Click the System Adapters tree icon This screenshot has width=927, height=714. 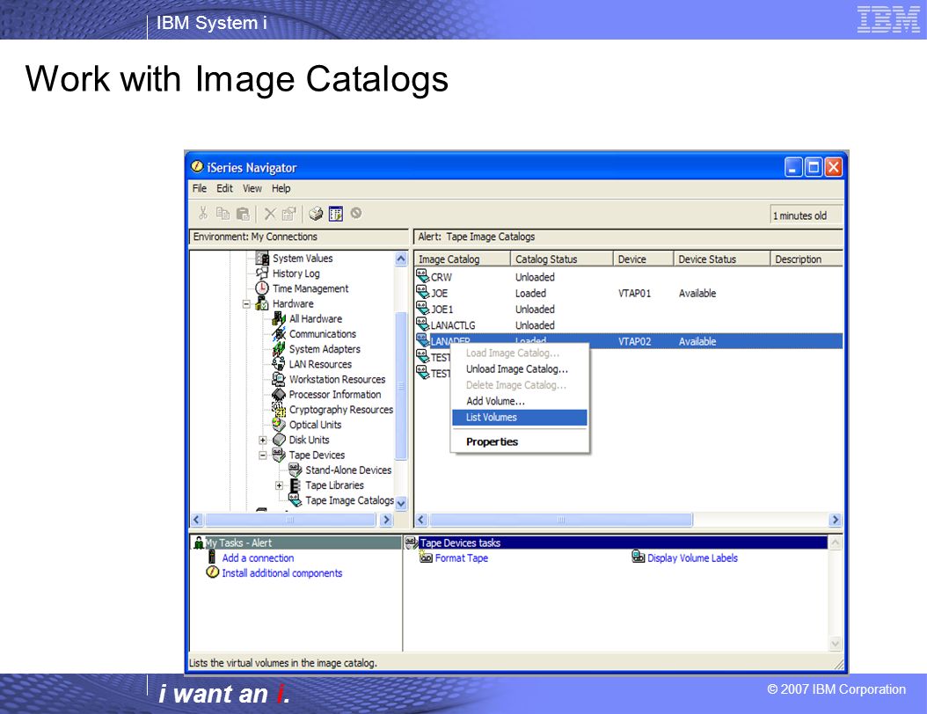coord(279,349)
